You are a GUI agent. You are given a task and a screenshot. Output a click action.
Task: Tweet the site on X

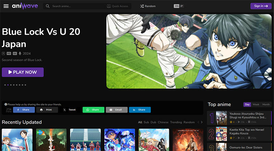coord(70,110)
